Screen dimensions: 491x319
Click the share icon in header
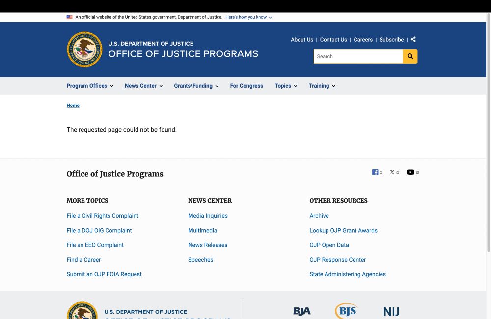point(413,39)
